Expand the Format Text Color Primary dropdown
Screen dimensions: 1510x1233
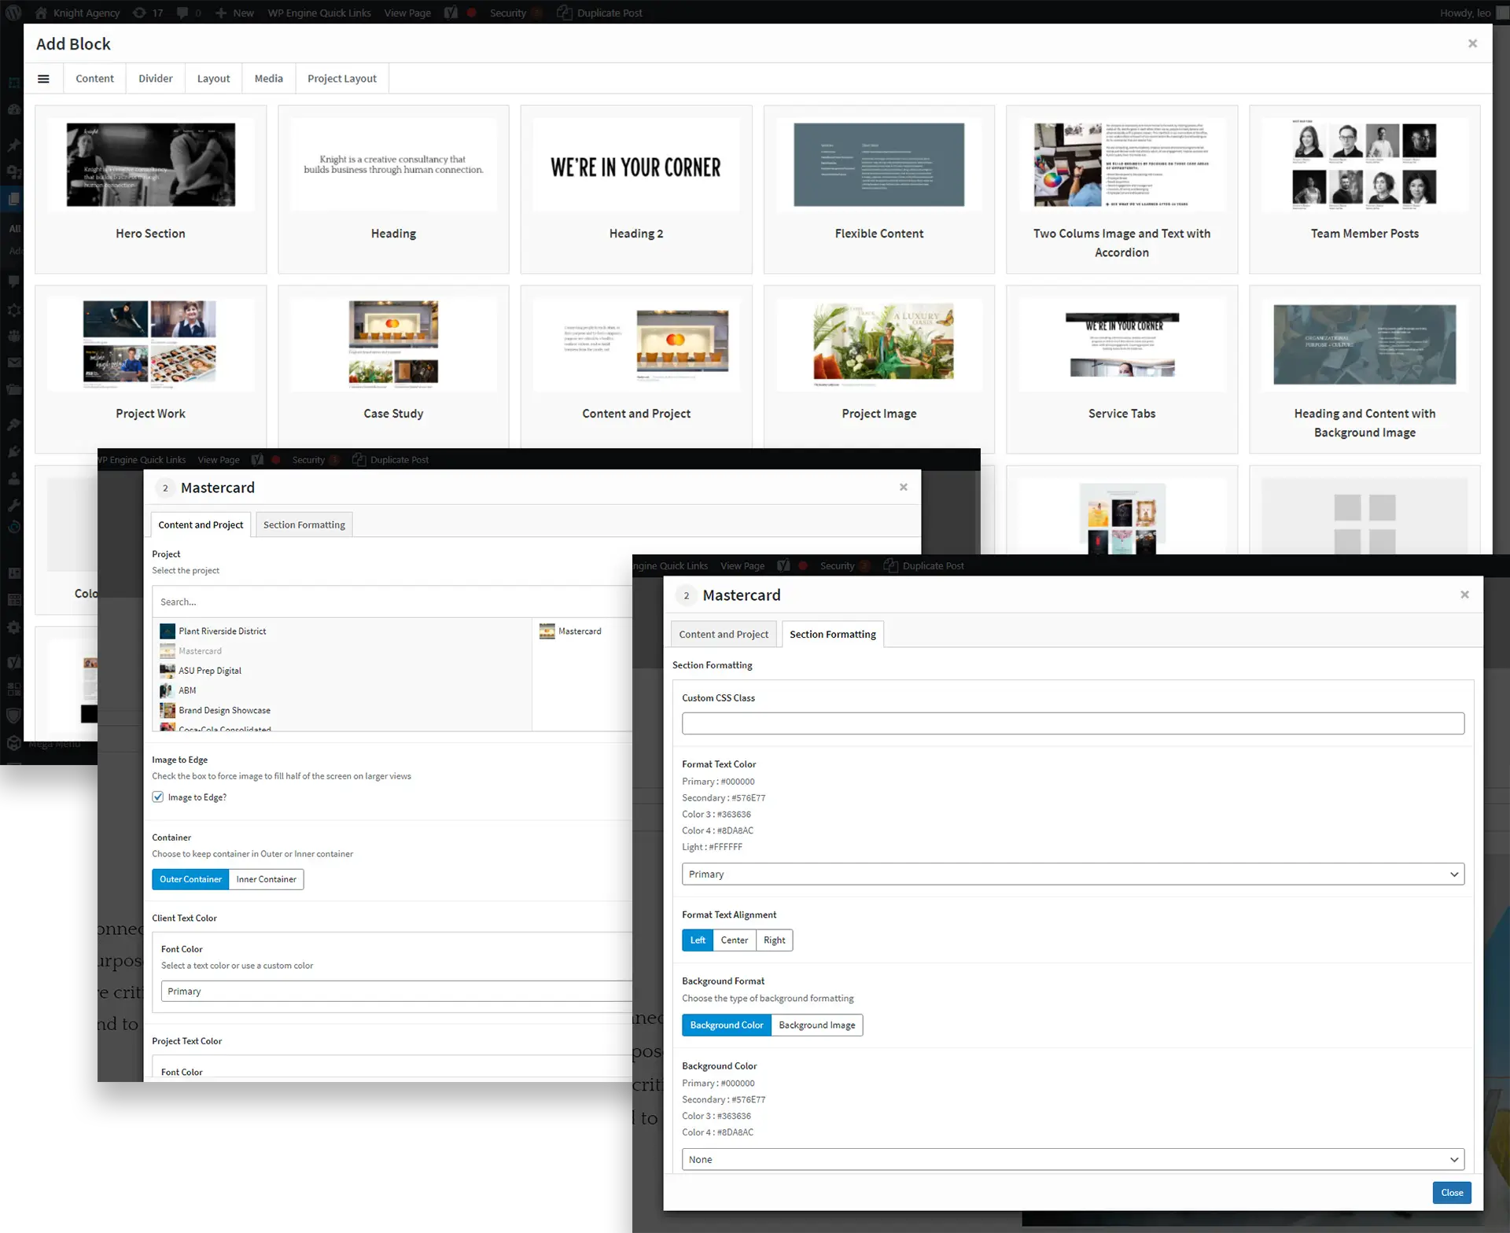(1072, 874)
